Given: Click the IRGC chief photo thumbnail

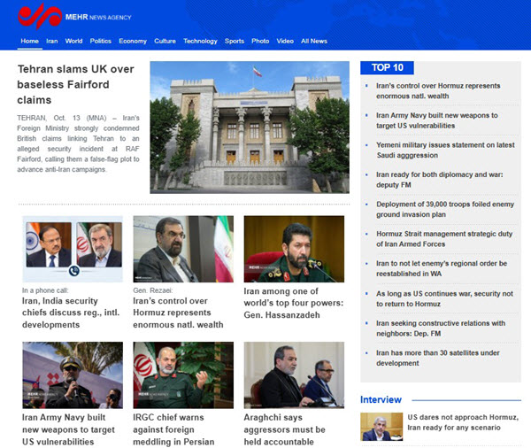Looking at the screenshot, I should coord(183,375).
